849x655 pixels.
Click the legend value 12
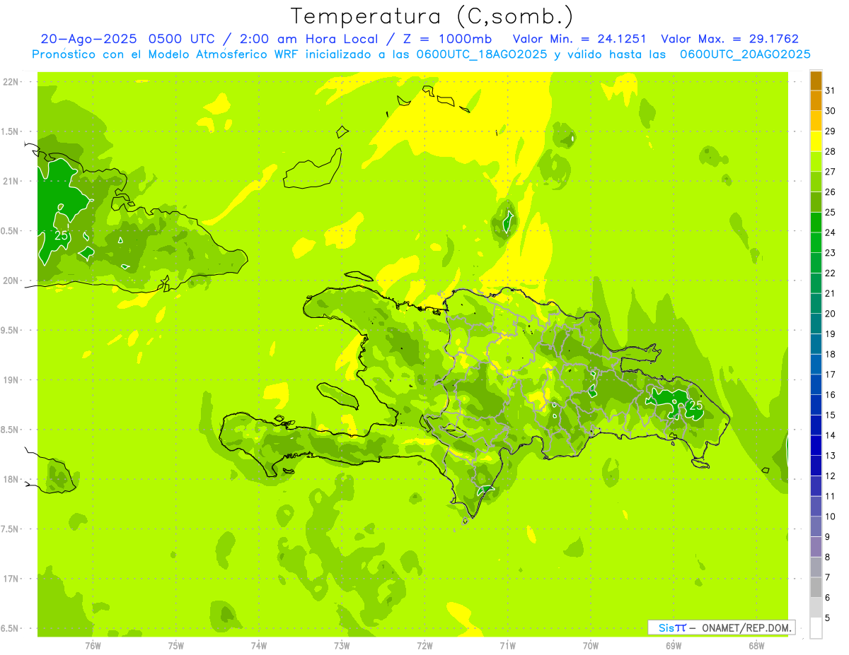point(831,476)
